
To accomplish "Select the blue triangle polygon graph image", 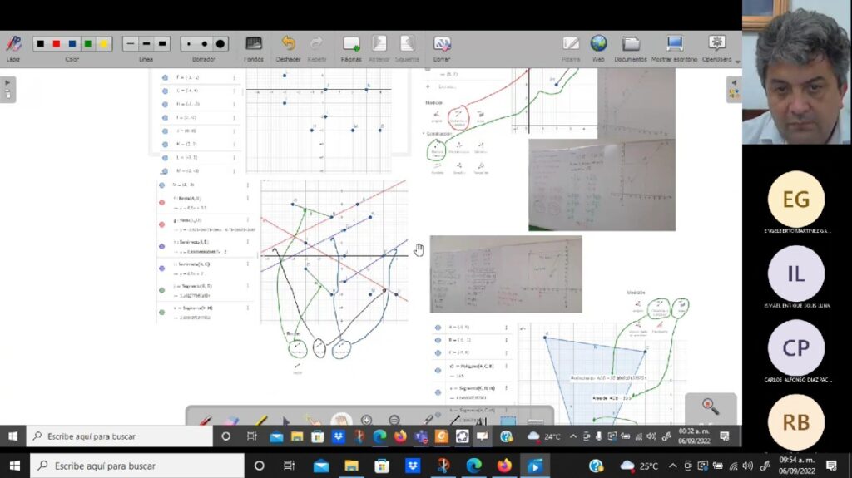I will 602,374.
